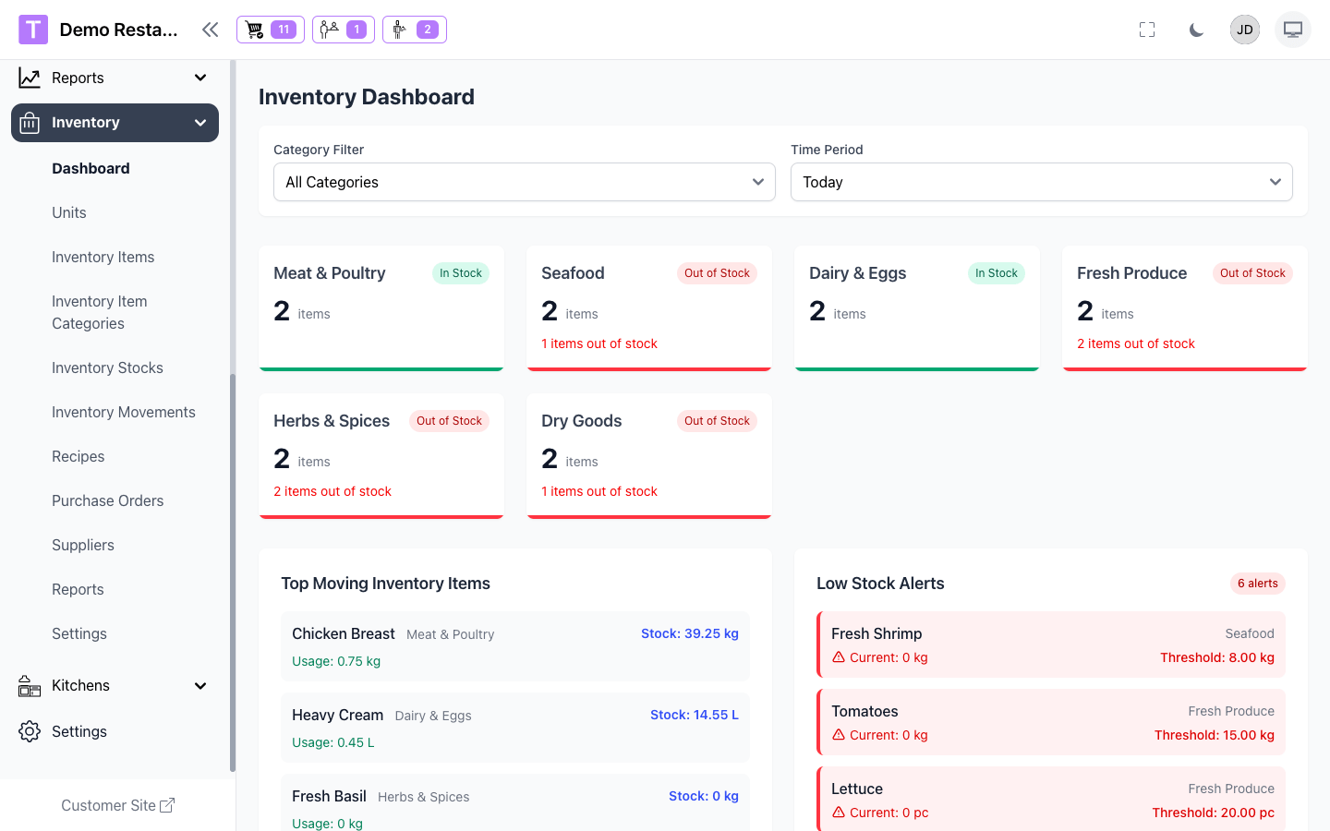This screenshot has width=1330, height=831.
Task: Collapse the sidebar with the double-chevron icon
Action: coord(211,30)
